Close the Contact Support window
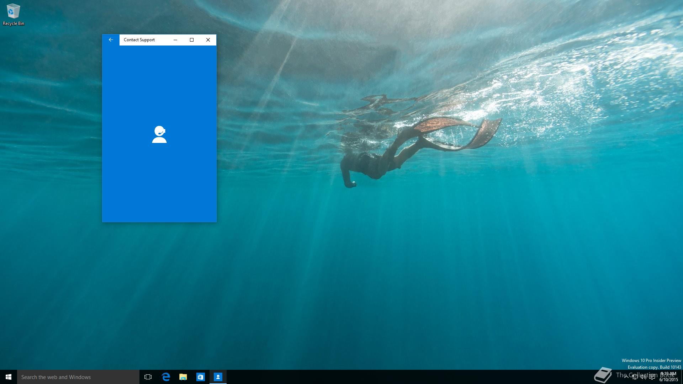The image size is (683, 384). [x=208, y=40]
